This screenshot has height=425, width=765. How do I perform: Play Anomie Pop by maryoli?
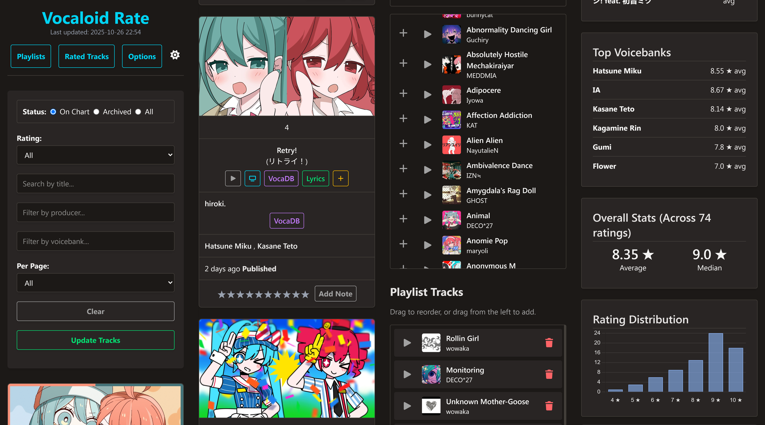click(x=427, y=245)
